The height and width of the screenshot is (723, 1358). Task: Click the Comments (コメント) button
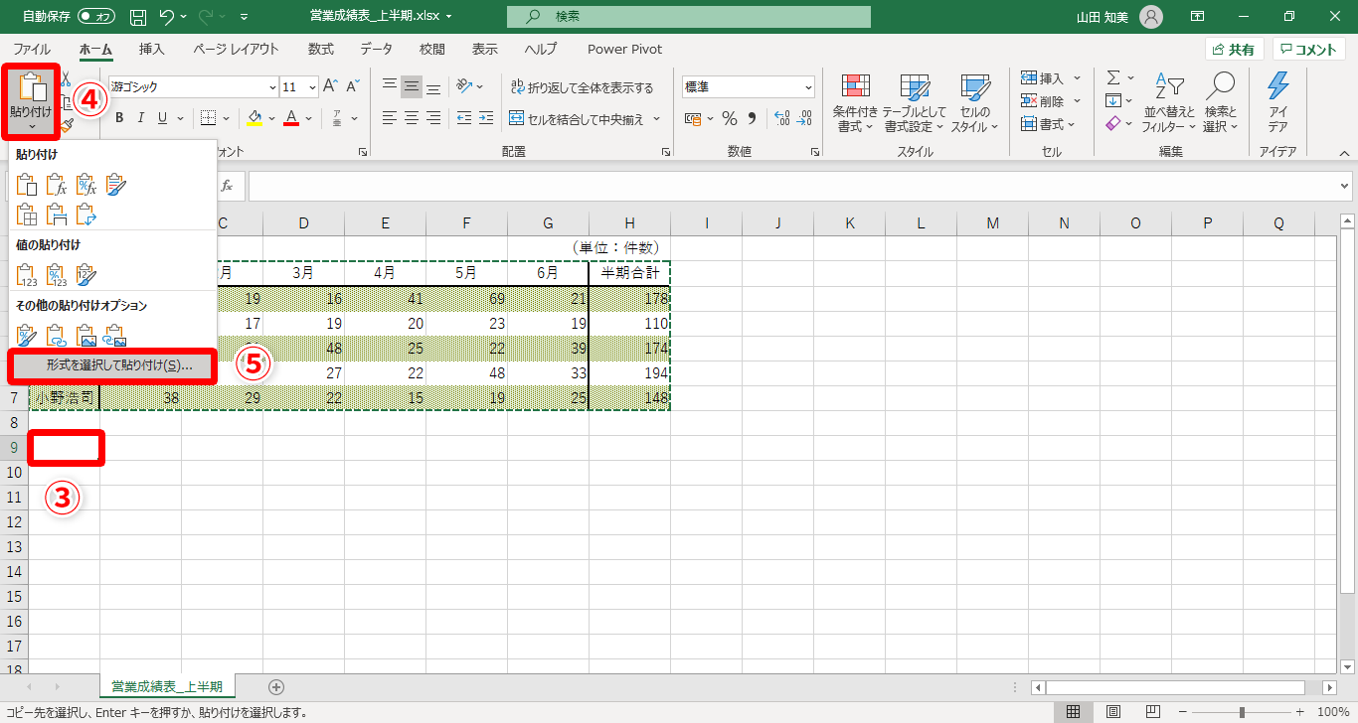(x=1309, y=49)
